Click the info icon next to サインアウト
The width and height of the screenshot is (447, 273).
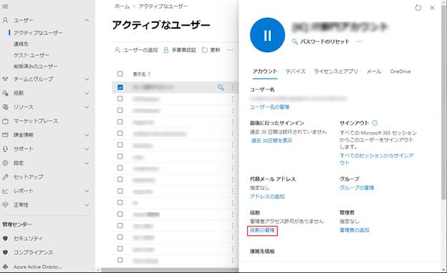click(375, 123)
